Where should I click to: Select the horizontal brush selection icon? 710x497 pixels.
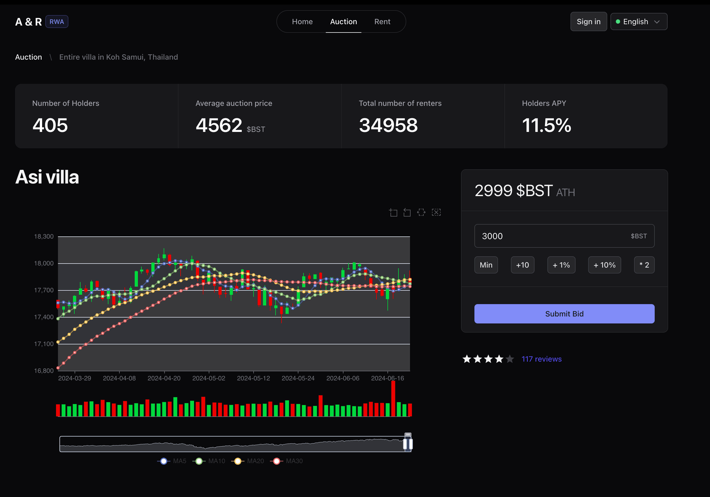pos(421,212)
